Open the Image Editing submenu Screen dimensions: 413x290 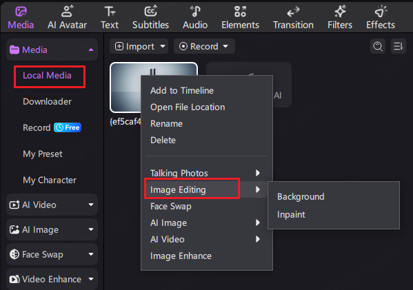207,189
